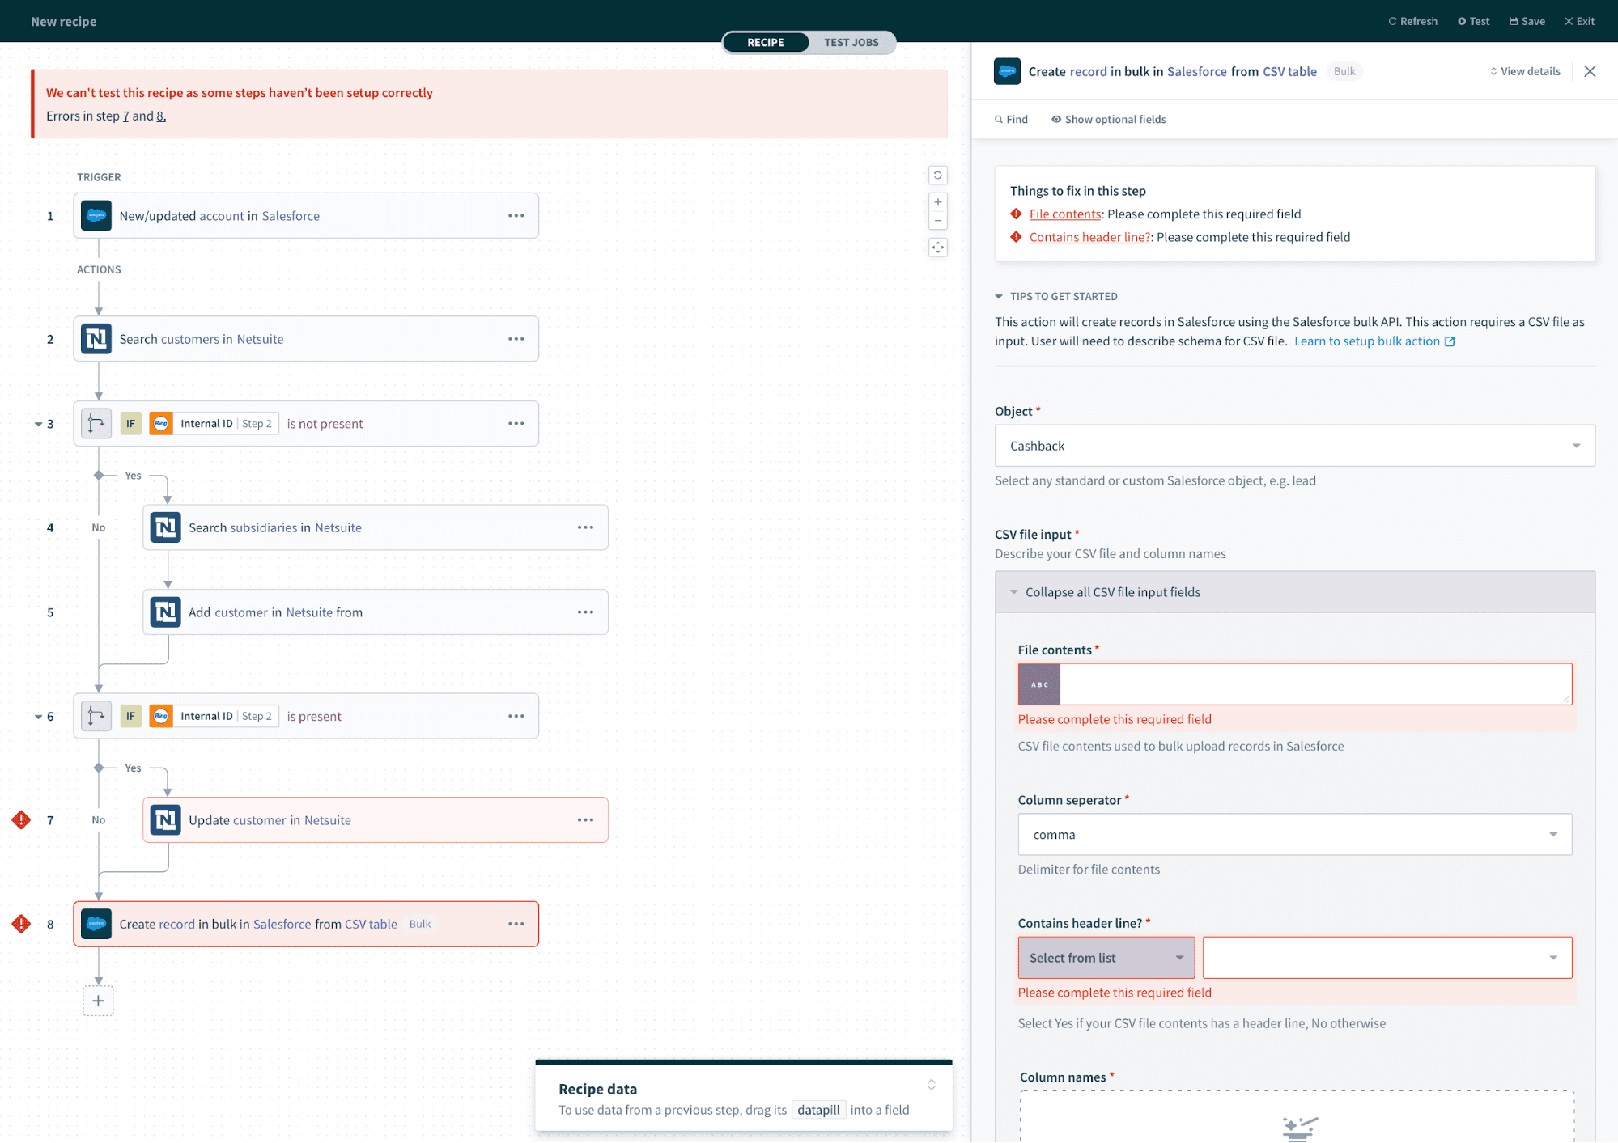Open the Column separator comma dropdown

point(1293,835)
